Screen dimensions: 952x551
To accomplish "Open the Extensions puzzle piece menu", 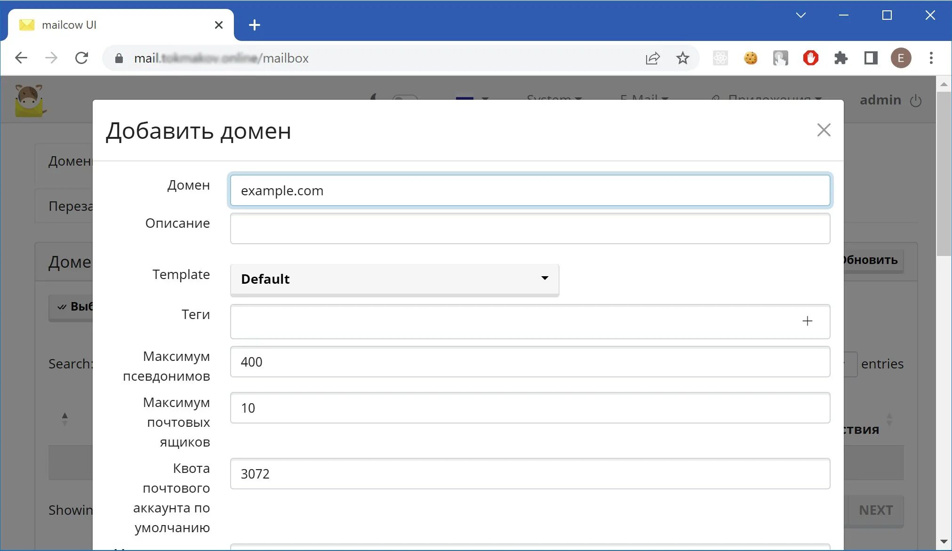I will (840, 58).
